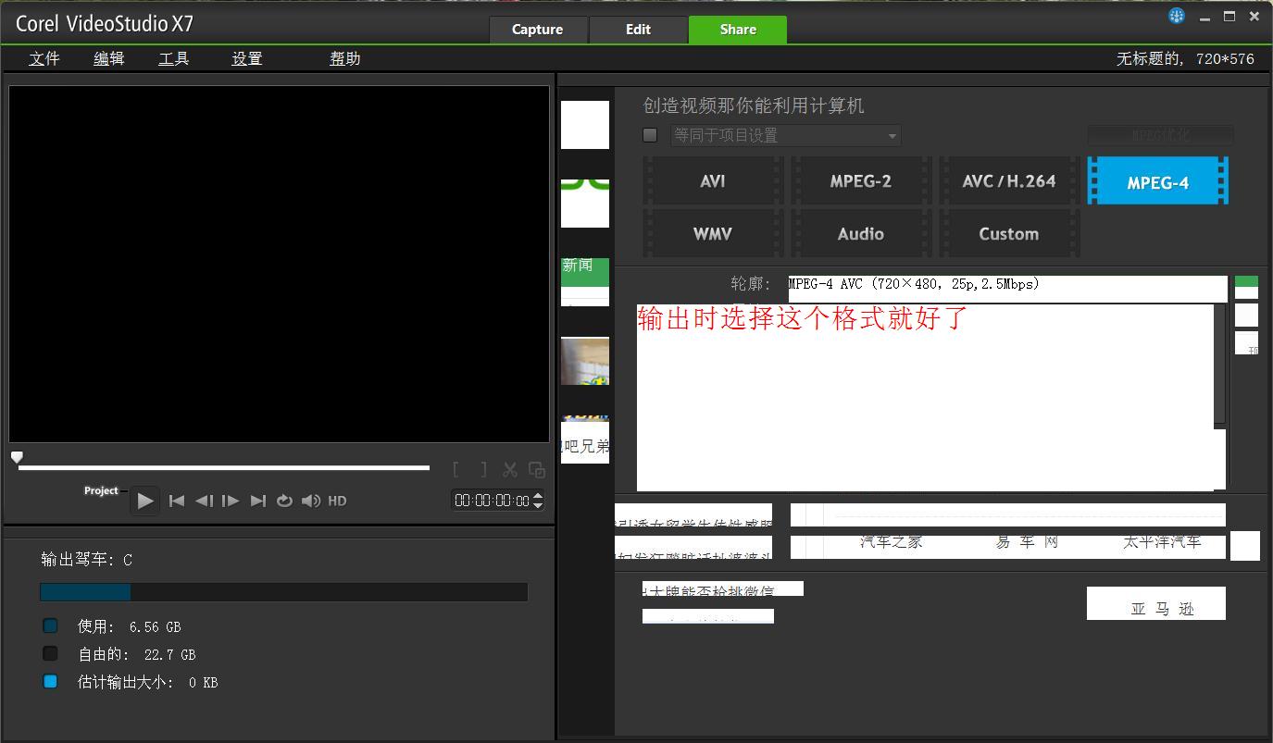Click the 使用 color swatch

click(50, 626)
